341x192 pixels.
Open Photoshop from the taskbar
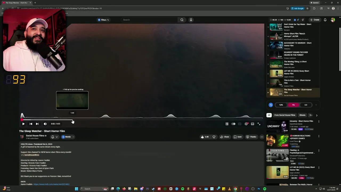259,189
